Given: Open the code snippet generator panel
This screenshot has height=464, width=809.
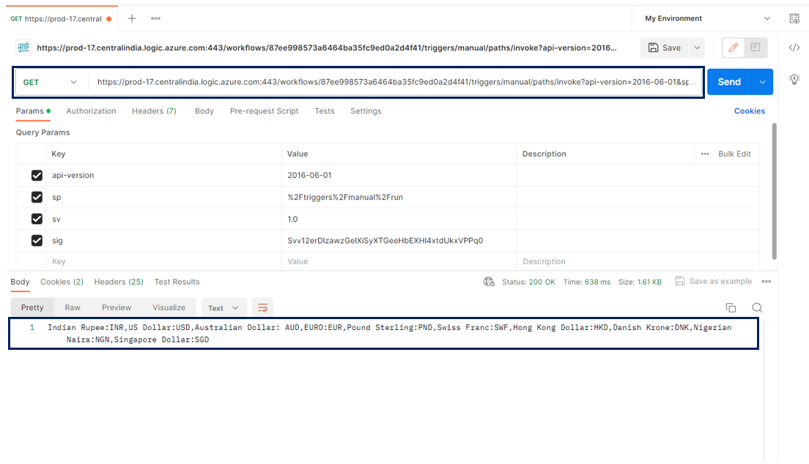Looking at the screenshot, I should tap(794, 47).
